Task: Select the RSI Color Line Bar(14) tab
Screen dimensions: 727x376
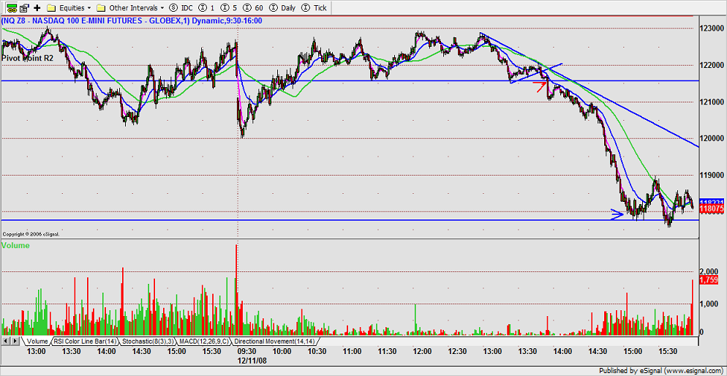Action: pyautogui.click(x=84, y=341)
